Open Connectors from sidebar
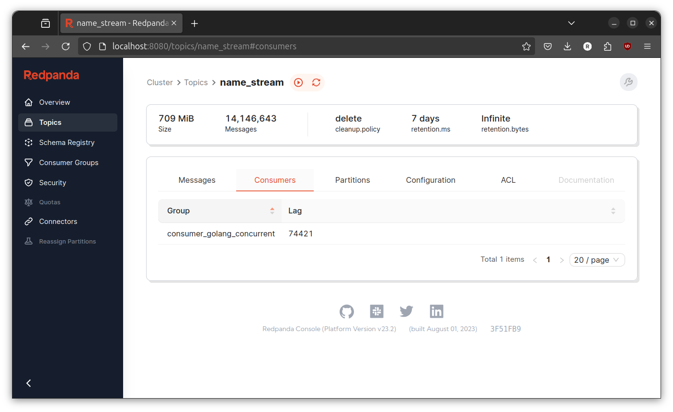Image resolution: width=673 pixels, height=412 pixels. pos(68,222)
